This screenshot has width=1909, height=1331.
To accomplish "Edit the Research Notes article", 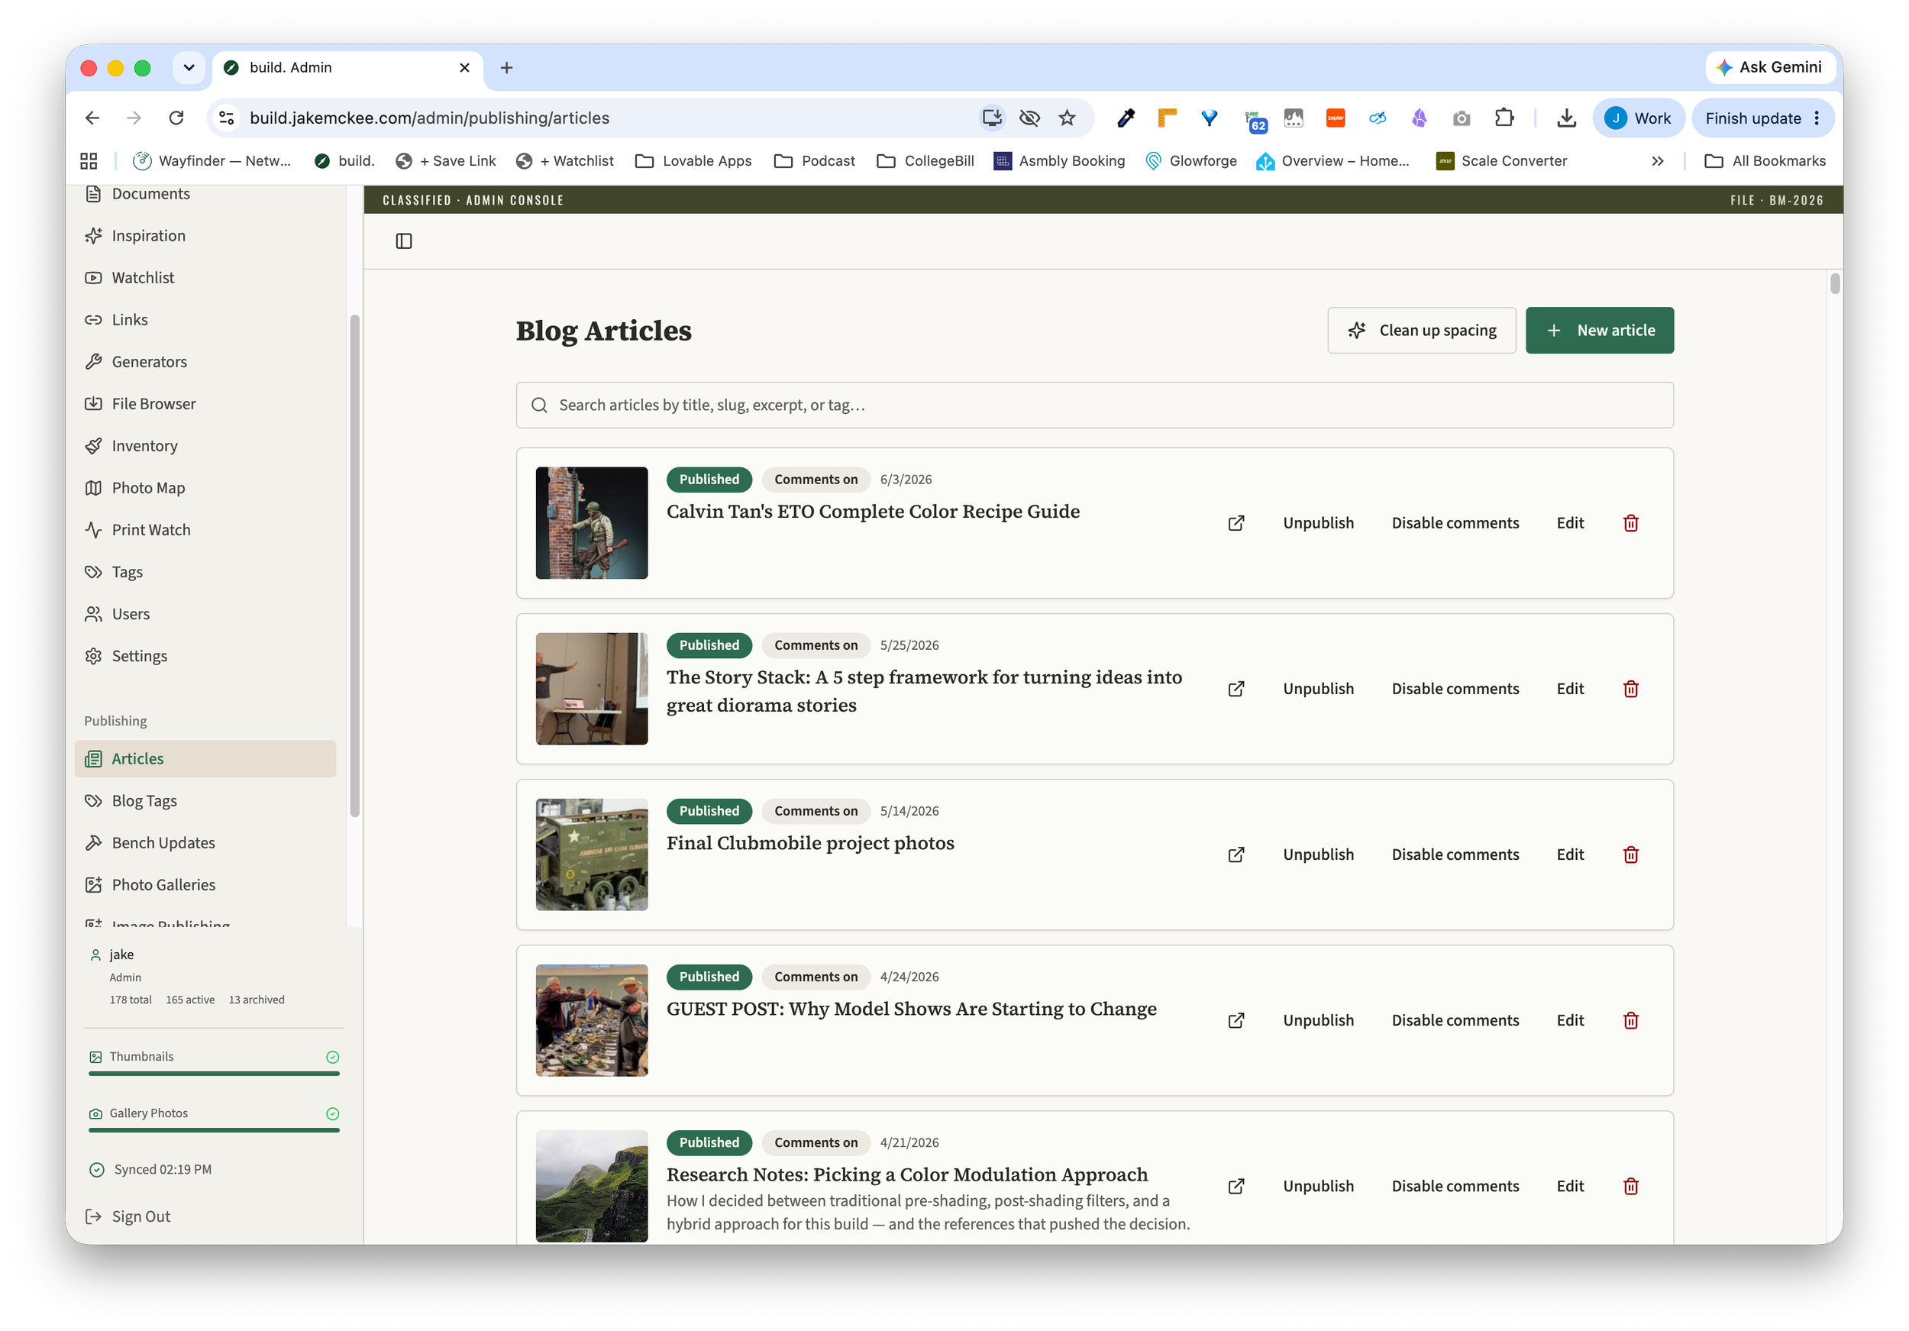I will [1570, 1187].
